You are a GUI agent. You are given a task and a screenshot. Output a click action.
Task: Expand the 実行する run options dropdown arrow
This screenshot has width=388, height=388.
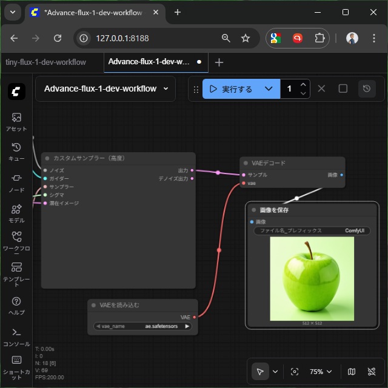click(269, 89)
